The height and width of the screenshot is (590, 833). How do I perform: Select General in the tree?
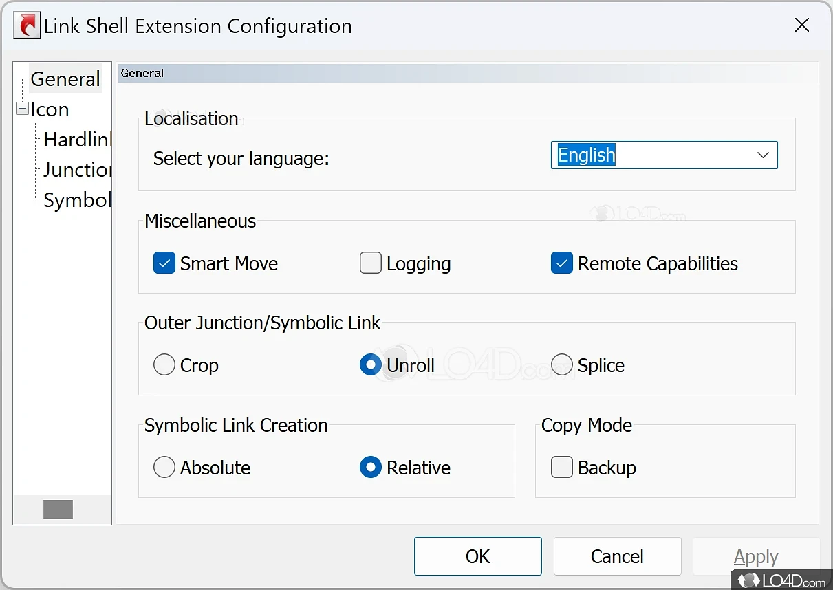tap(65, 79)
